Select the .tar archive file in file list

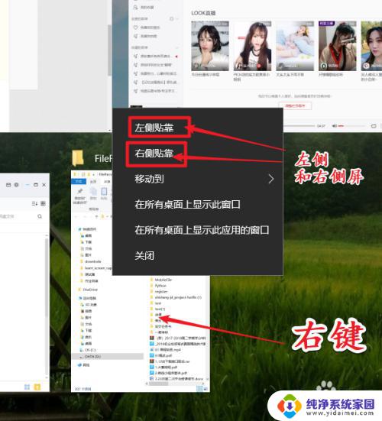(x=170, y=361)
